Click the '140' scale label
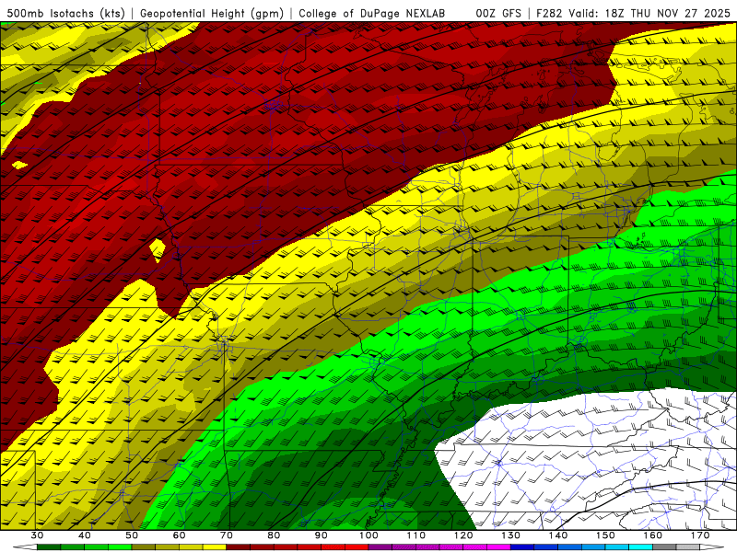The height and width of the screenshot is (552, 737). 558,535
